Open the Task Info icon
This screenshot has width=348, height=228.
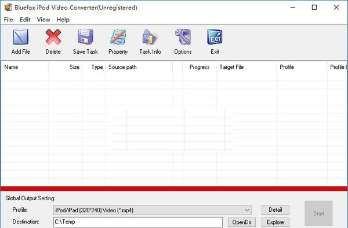(150, 37)
